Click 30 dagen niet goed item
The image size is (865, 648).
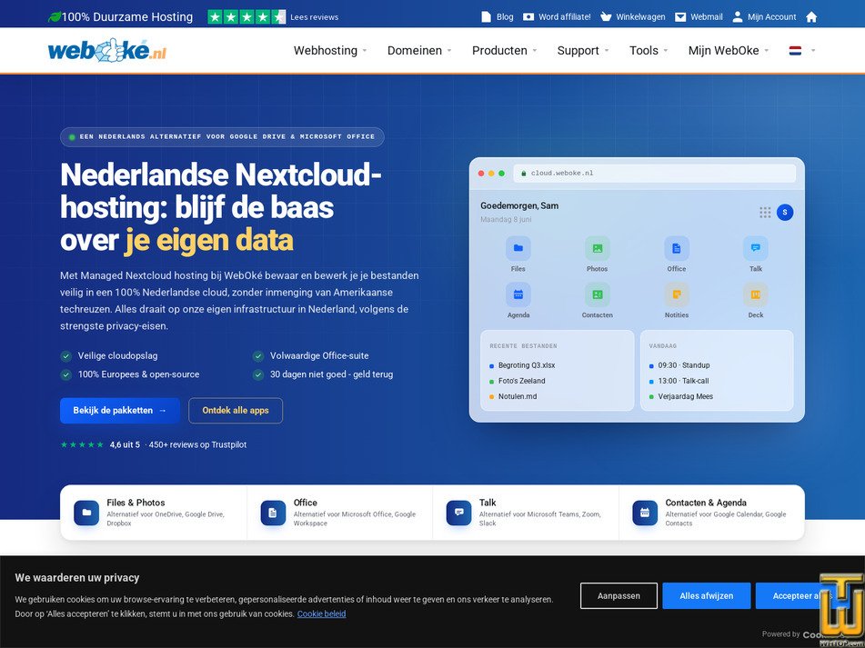coord(323,374)
